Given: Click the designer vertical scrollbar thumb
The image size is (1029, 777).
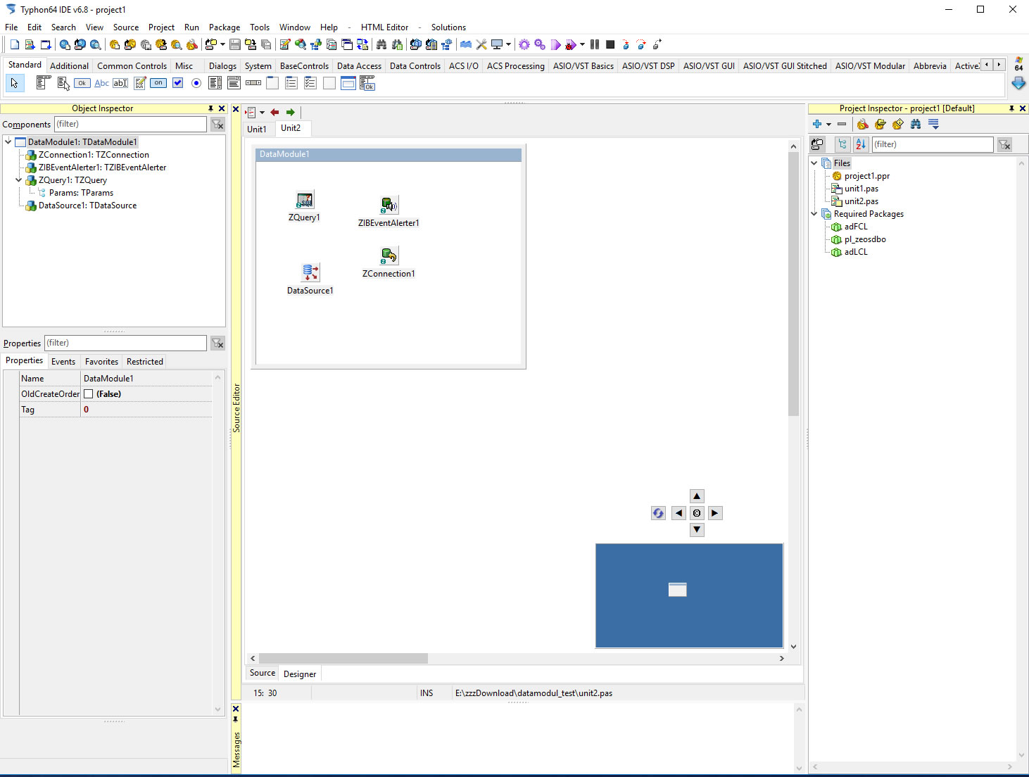Looking at the screenshot, I should (793, 284).
